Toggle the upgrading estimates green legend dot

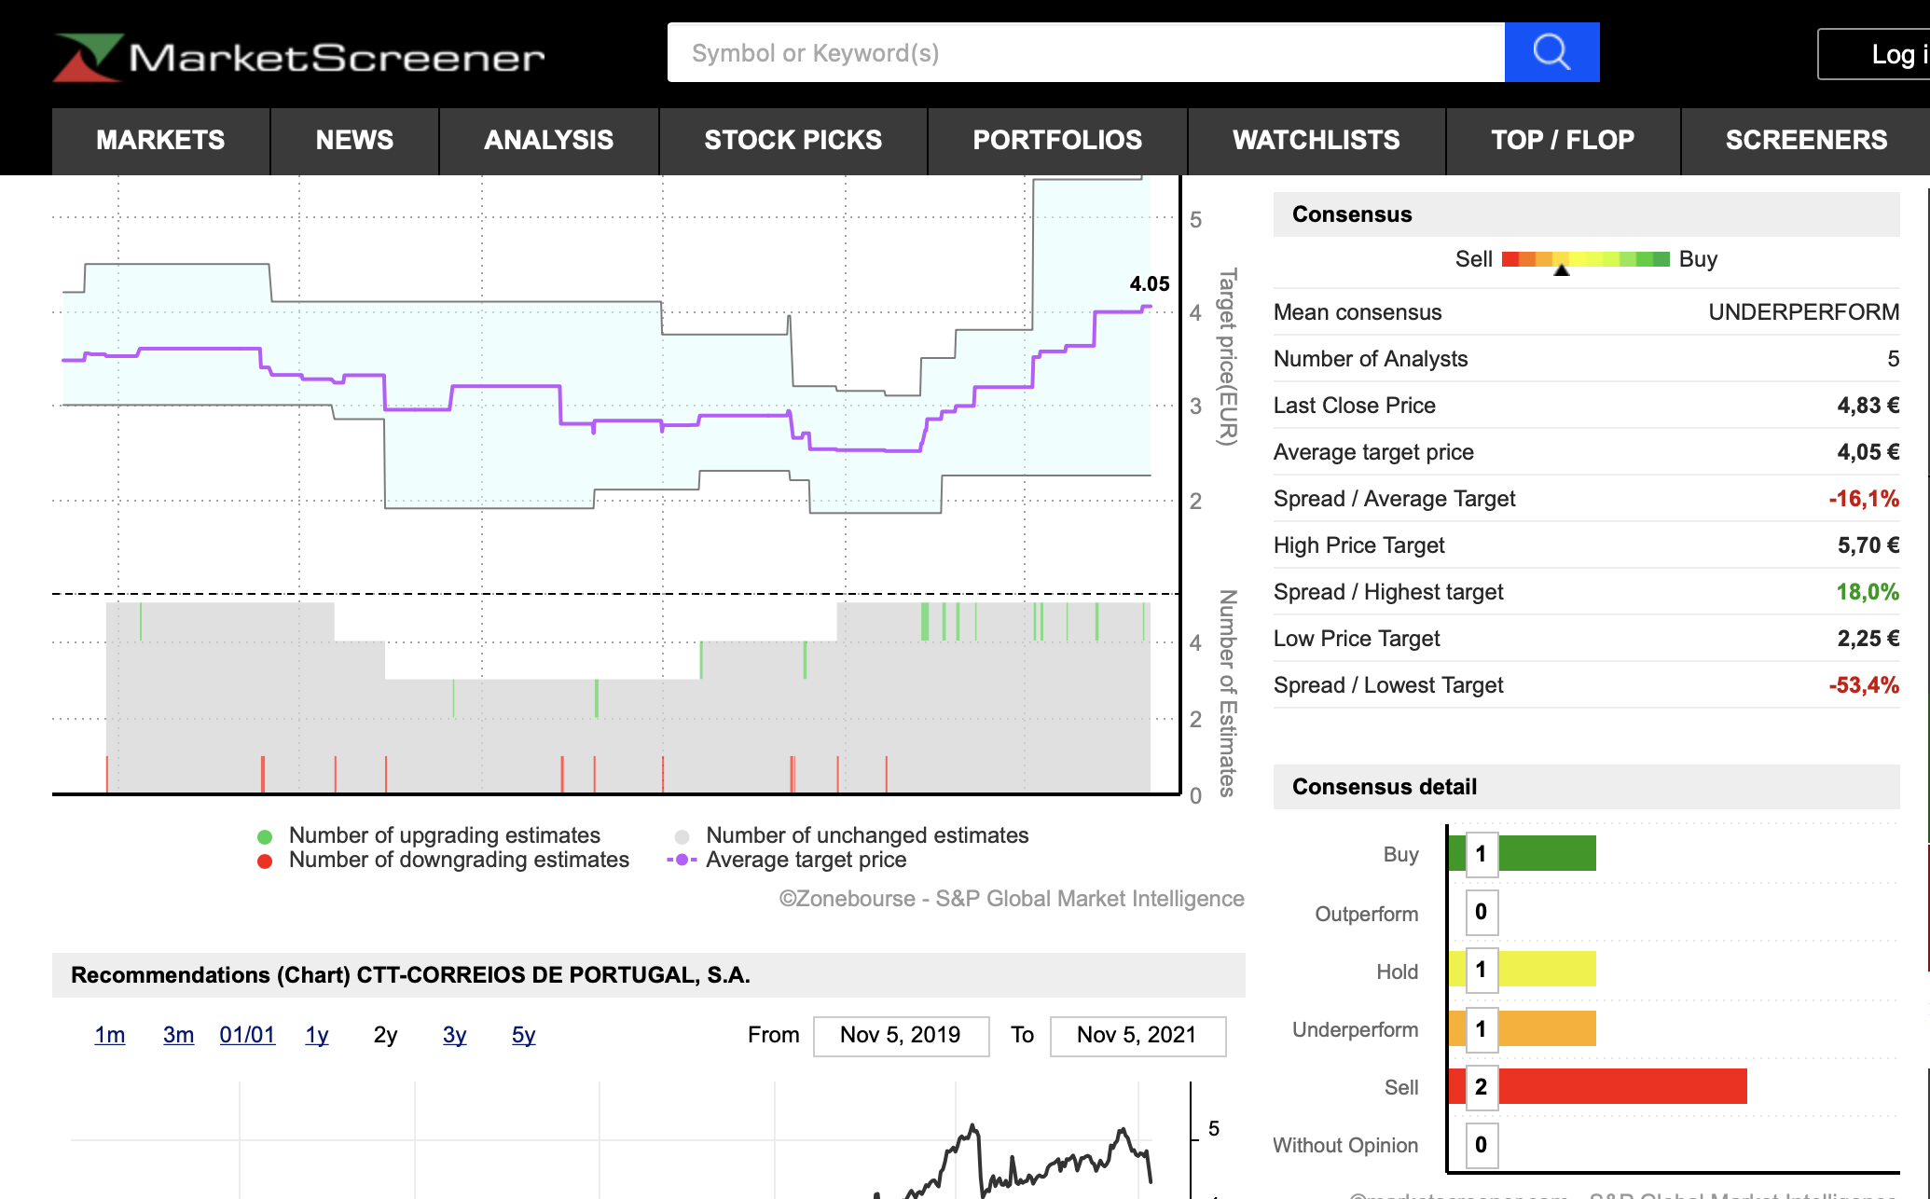[265, 836]
